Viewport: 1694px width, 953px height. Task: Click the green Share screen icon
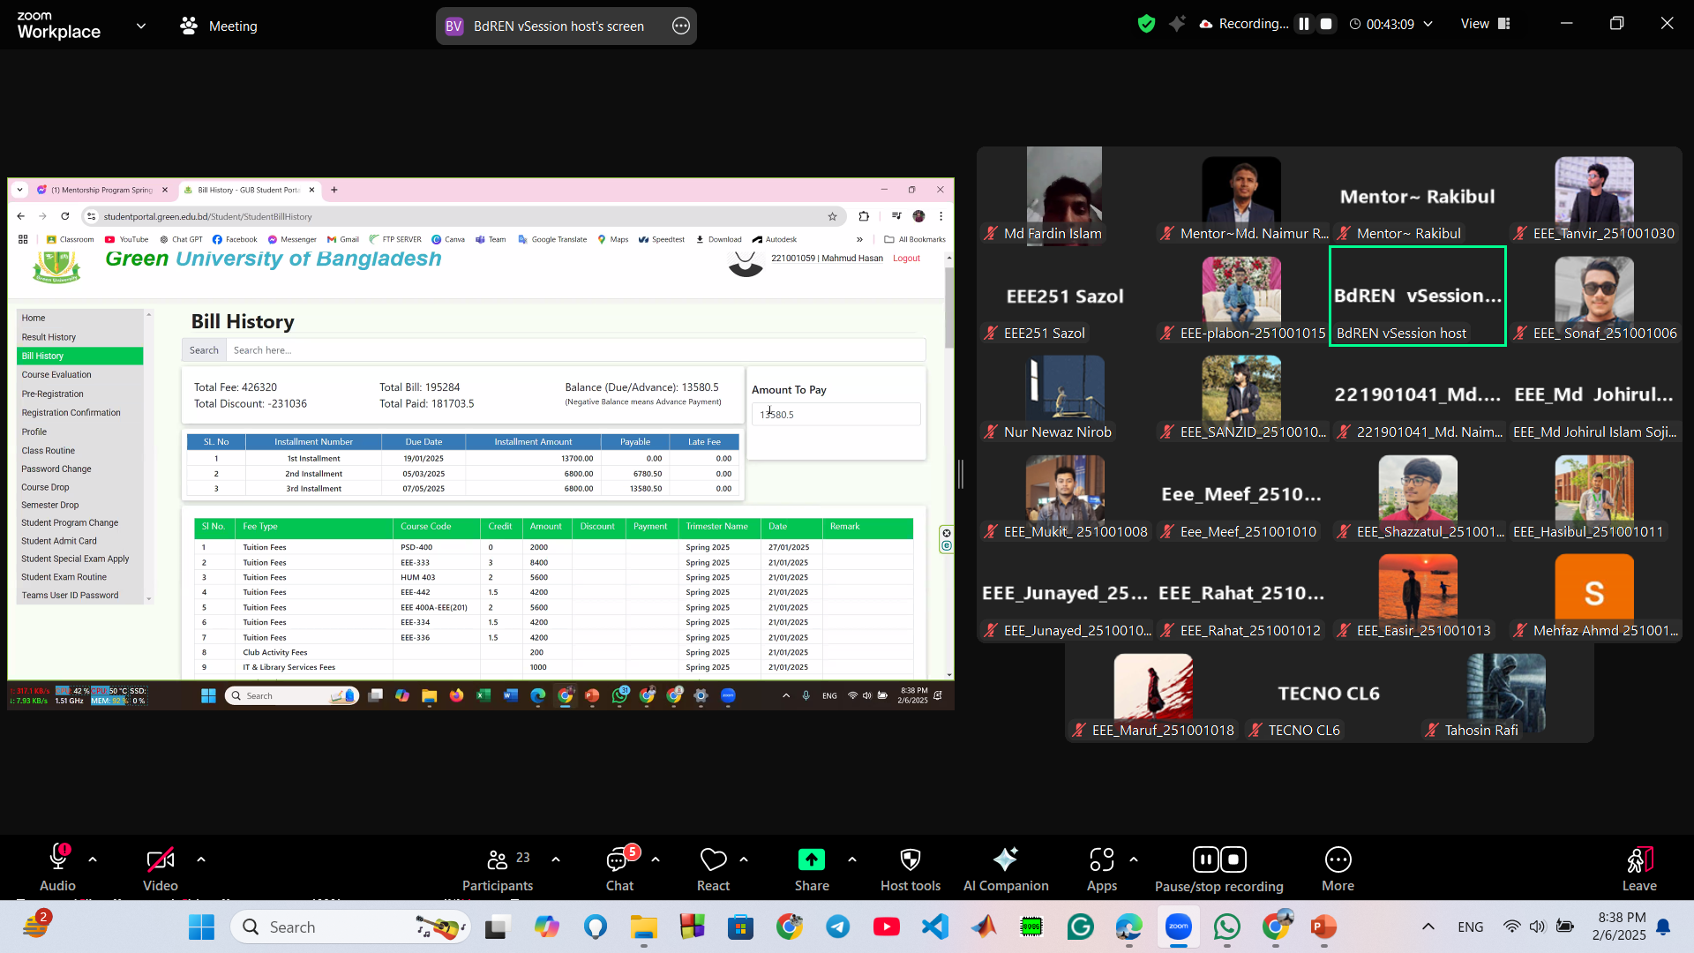[811, 859]
